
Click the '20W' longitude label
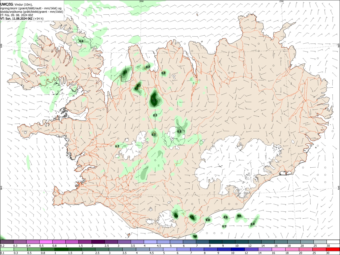(141, 1)
